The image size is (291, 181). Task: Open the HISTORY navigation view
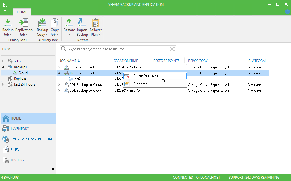pyautogui.click(x=28, y=160)
